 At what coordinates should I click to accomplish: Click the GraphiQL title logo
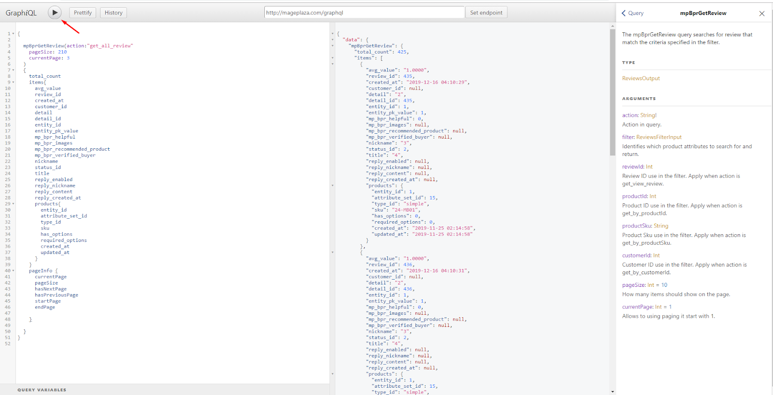point(21,13)
